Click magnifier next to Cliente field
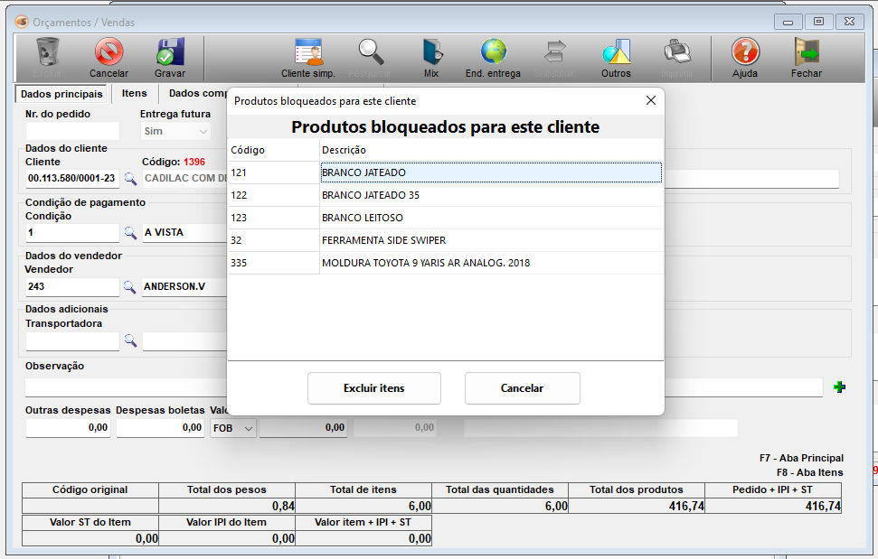This screenshot has width=878, height=559. [x=130, y=179]
